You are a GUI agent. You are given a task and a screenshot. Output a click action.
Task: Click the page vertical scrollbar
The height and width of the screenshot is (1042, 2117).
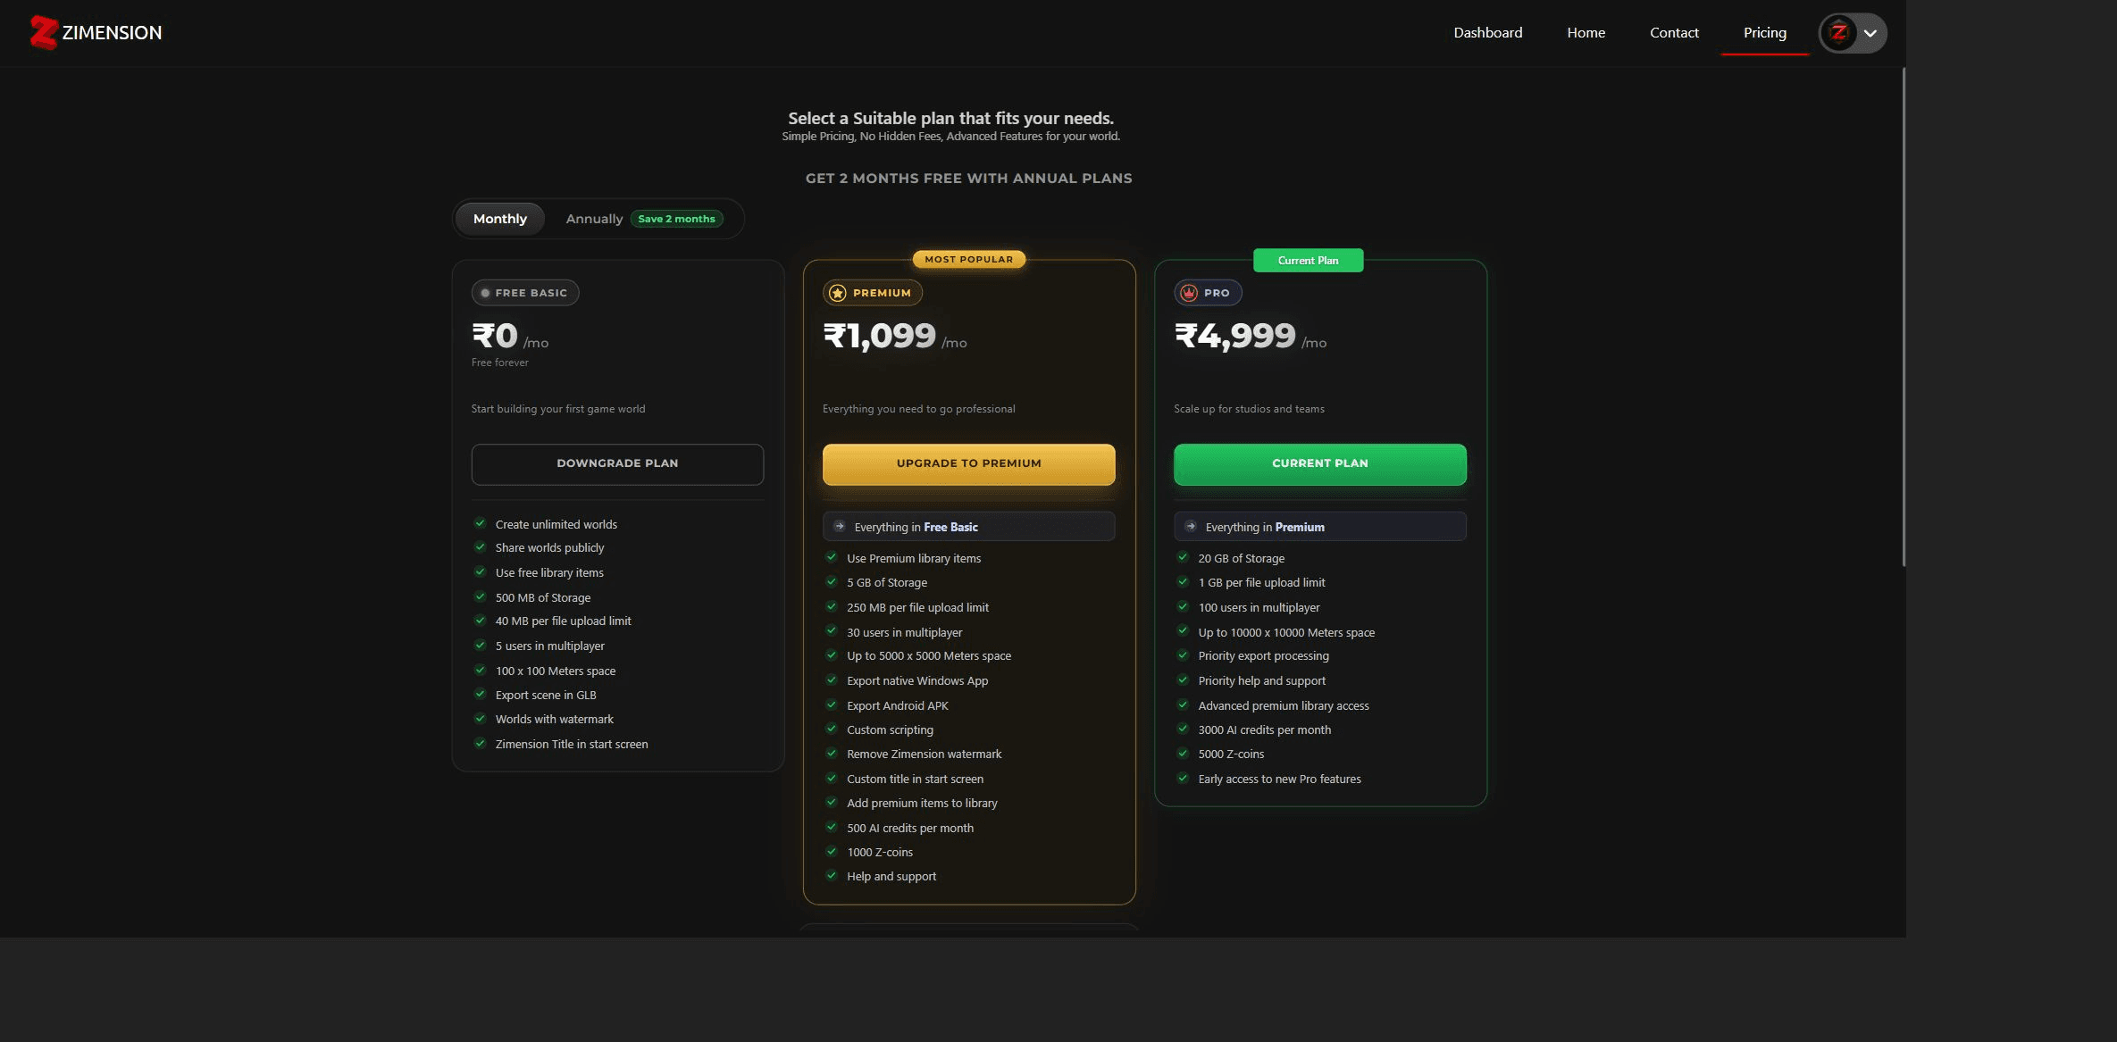[1904, 316]
